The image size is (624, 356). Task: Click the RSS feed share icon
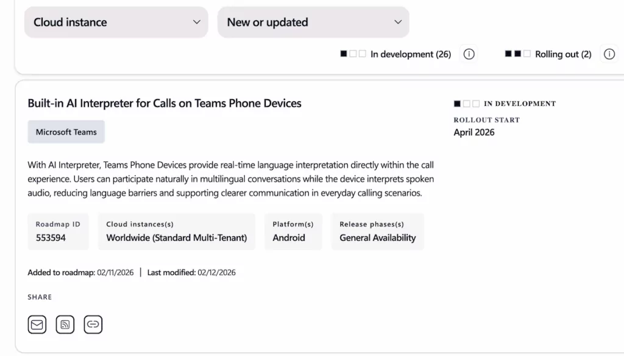click(65, 324)
